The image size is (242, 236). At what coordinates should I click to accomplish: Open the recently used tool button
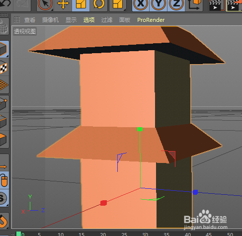click(x=118, y=4)
